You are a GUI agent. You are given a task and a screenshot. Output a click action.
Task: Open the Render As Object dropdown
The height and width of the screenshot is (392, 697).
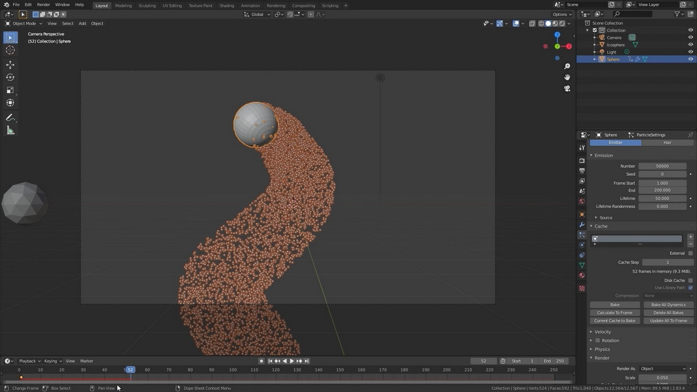[x=663, y=369]
